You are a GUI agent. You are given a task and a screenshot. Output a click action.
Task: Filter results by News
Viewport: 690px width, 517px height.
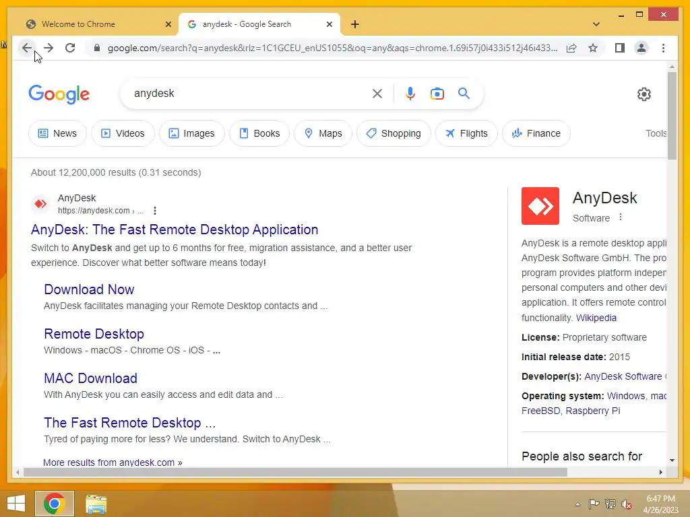pos(58,133)
